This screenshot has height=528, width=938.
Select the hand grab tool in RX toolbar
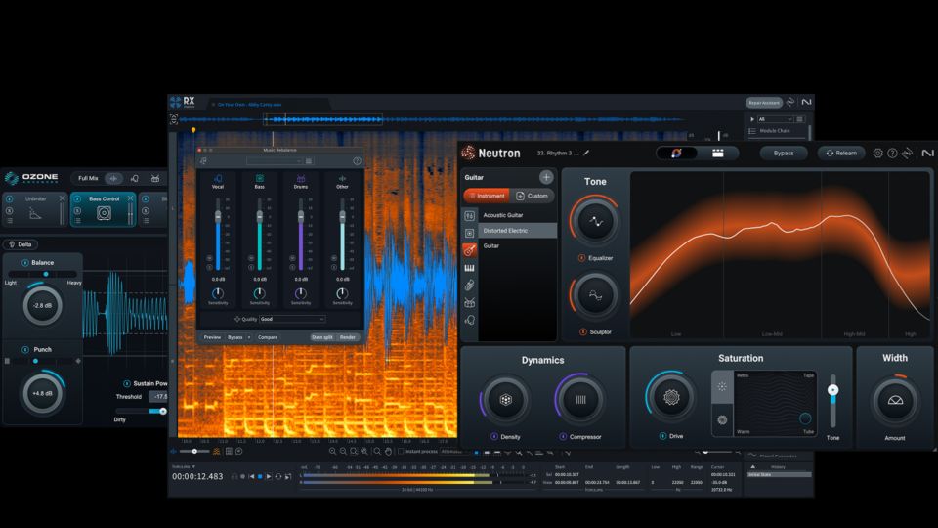tap(388, 452)
